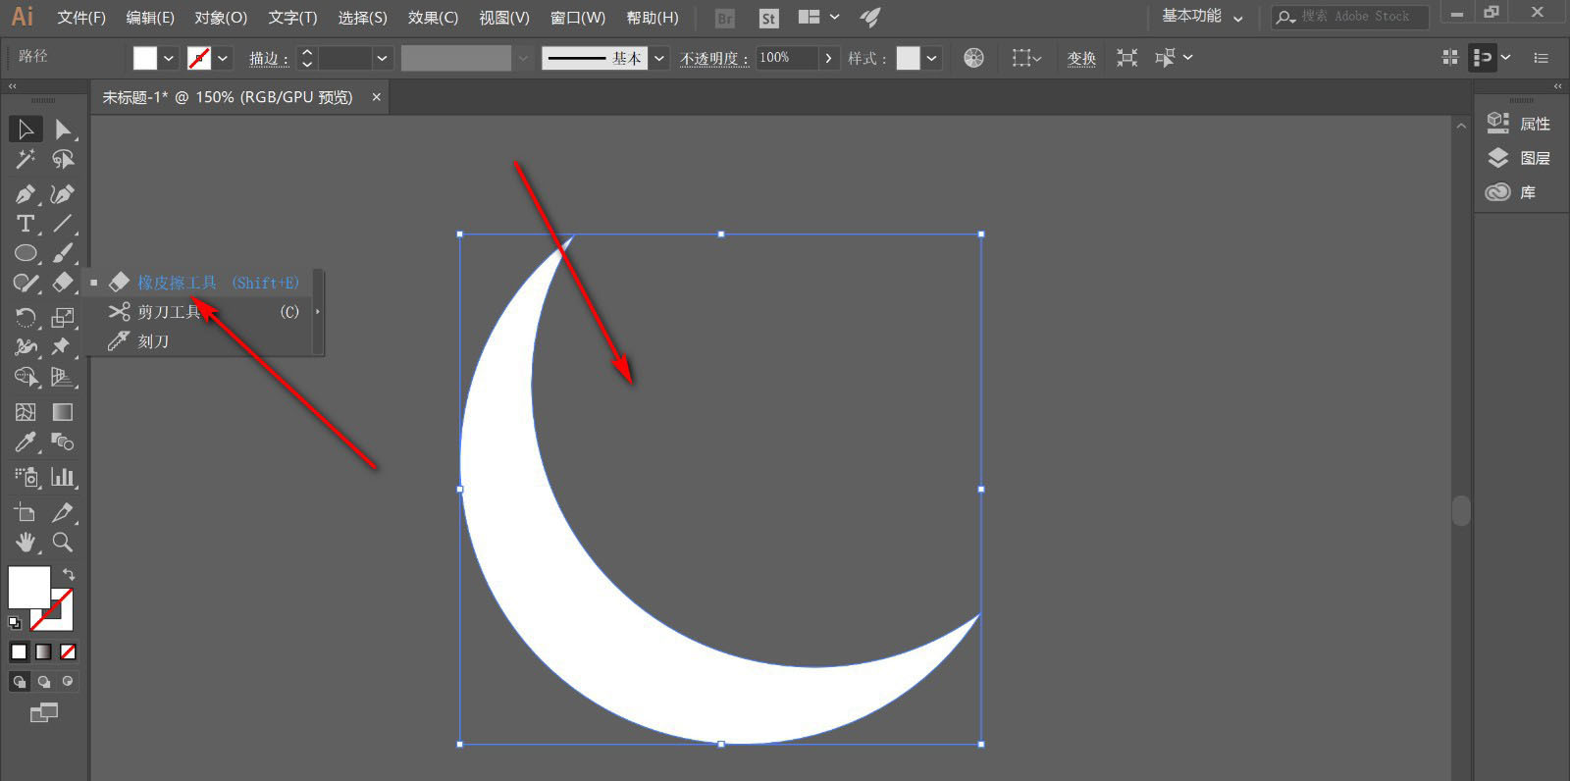Switch paint mode to Gradient
This screenshot has width=1570, height=781.
pyautogui.click(x=43, y=651)
